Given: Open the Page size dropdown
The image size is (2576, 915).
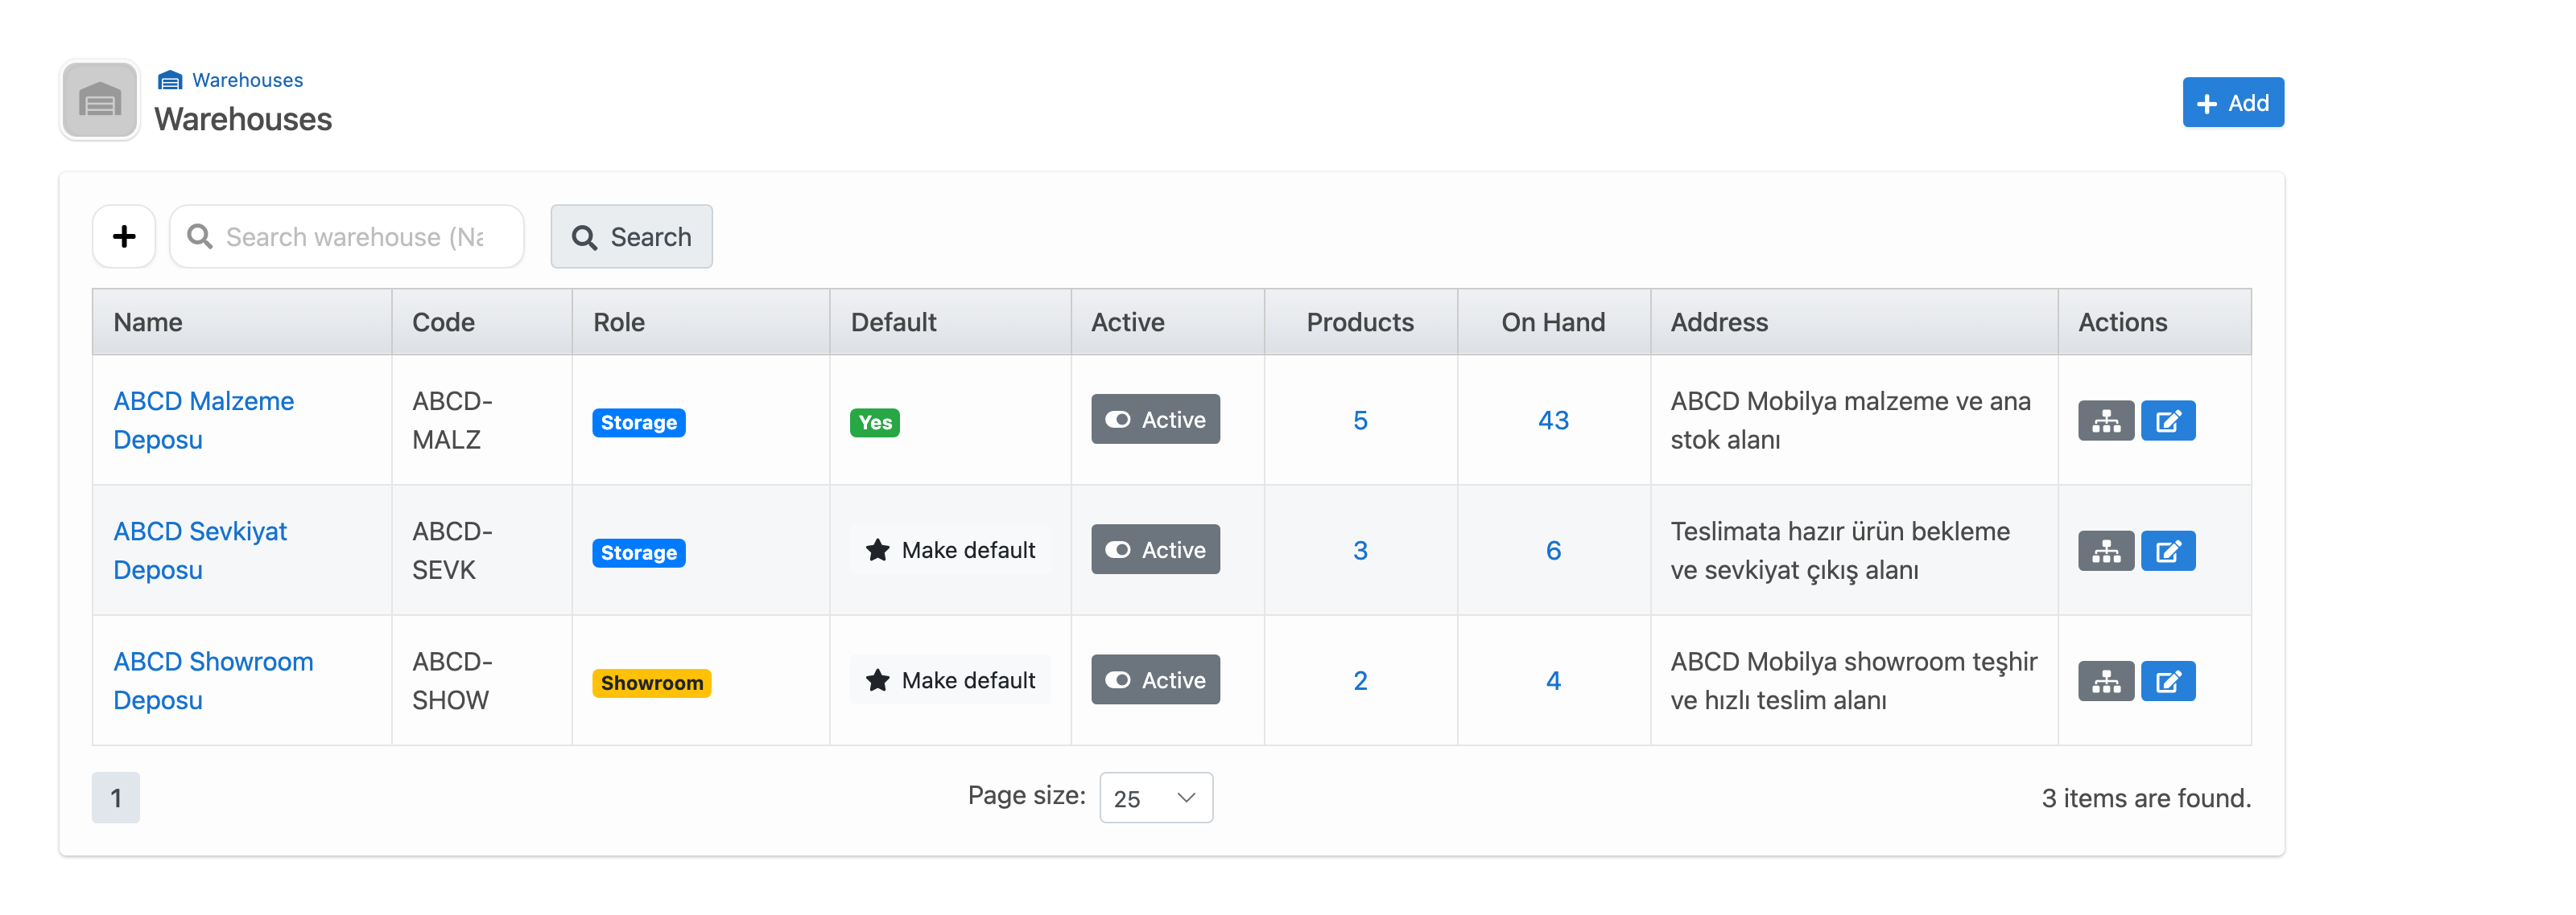Looking at the screenshot, I should pos(1156,797).
